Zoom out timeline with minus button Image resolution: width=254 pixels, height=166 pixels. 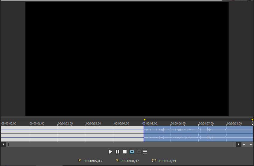tap(251, 145)
